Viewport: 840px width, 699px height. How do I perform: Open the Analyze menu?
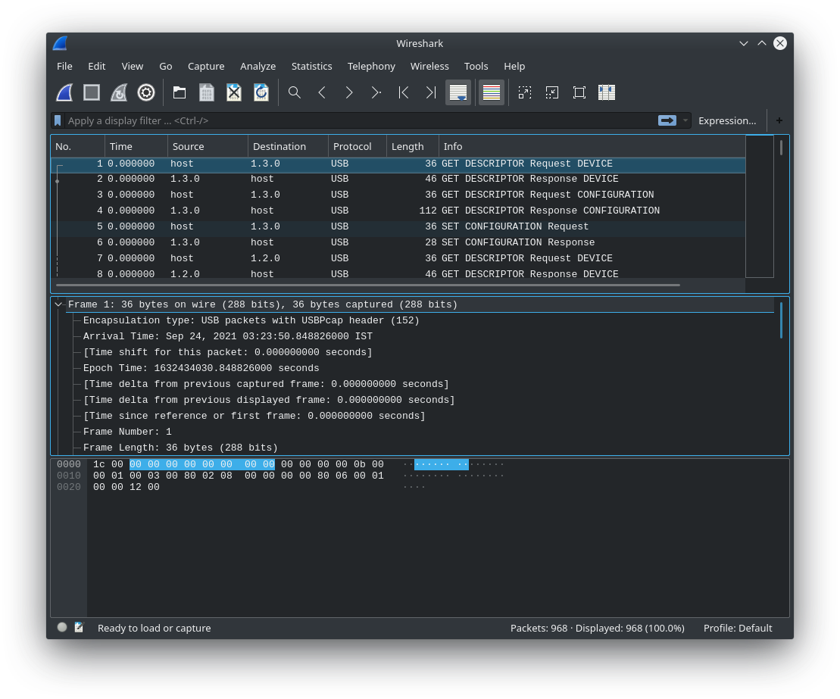pyautogui.click(x=258, y=66)
